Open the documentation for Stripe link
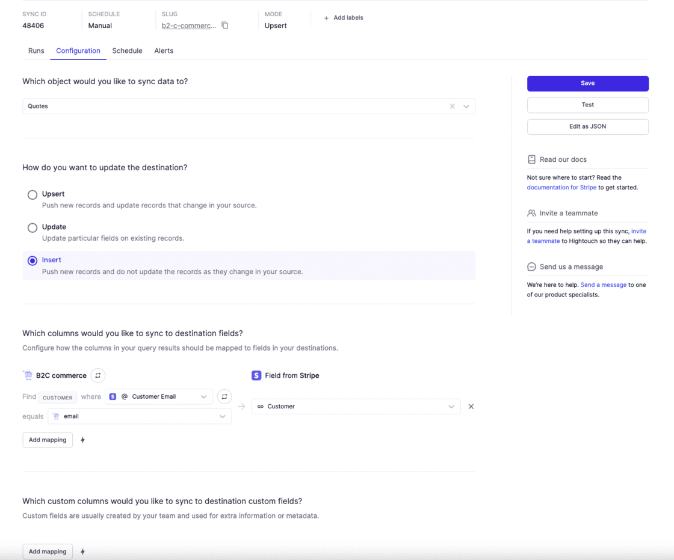This screenshot has width=674, height=560. [x=561, y=187]
